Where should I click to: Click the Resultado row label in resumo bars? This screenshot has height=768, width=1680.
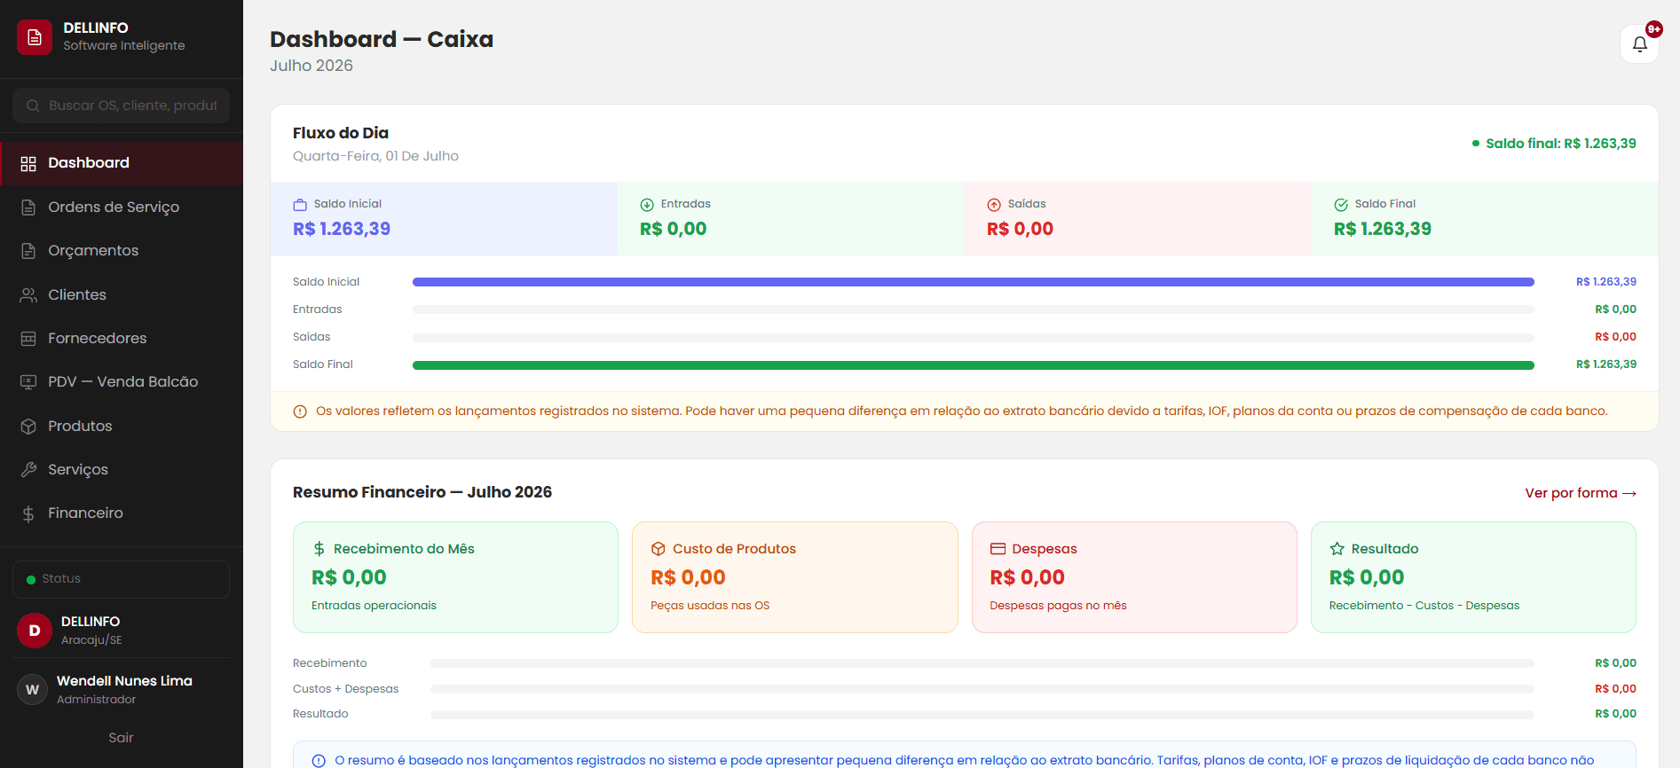coord(320,714)
